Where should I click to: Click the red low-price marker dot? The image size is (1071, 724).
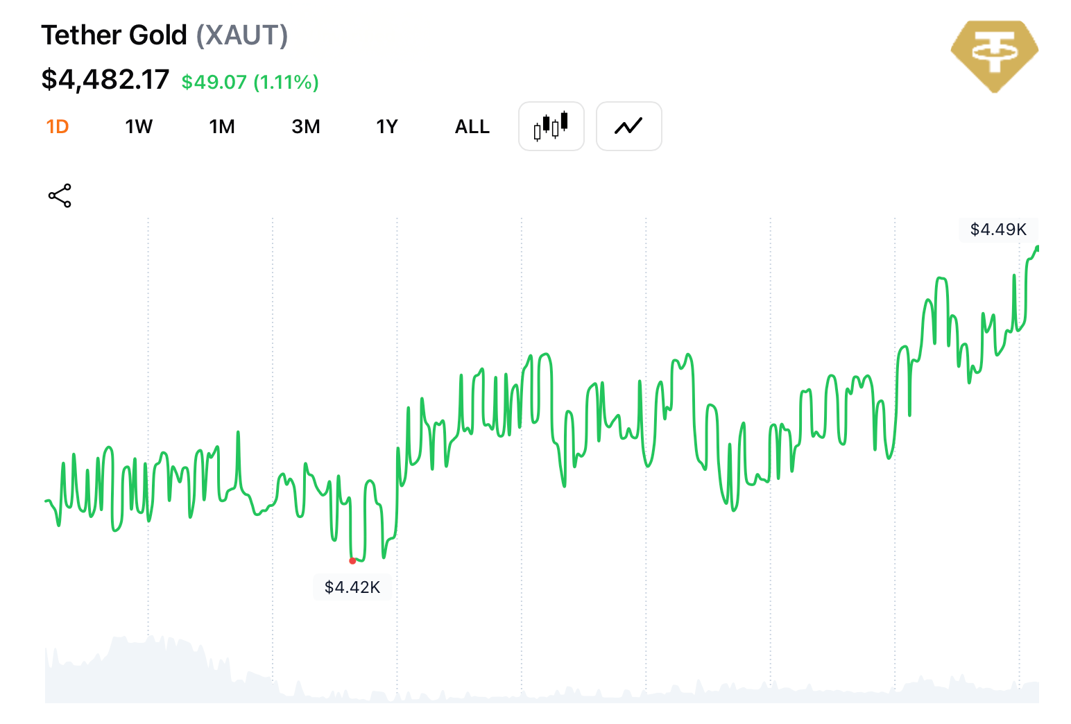pos(352,560)
